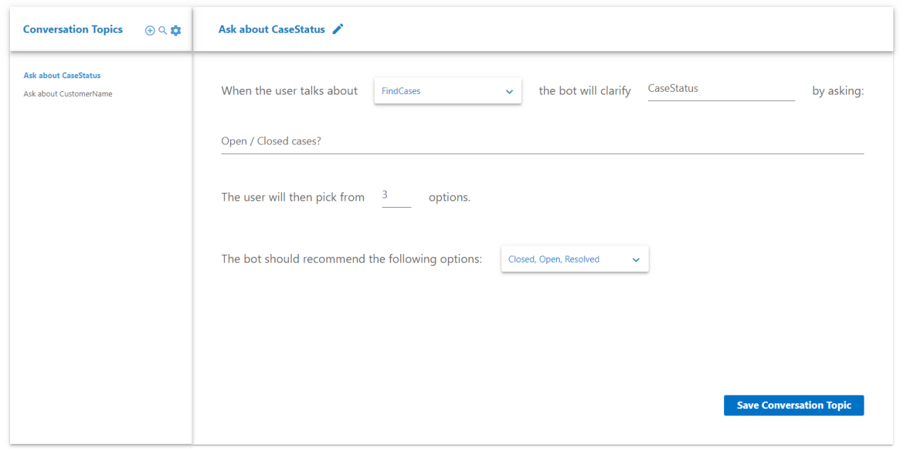Click the 'Conversation Topics' panel heading
This screenshot has height=451, width=900.
click(73, 29)
